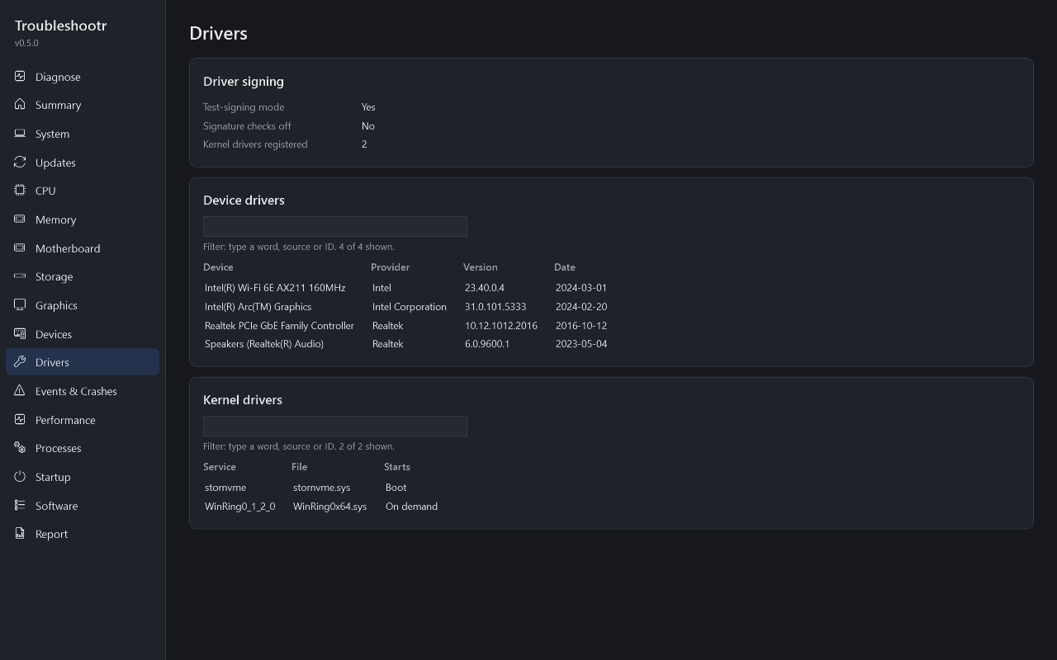Click the WinRing0x64.sys file cell
Screen dimensions: 1057x660
point(329,507)
